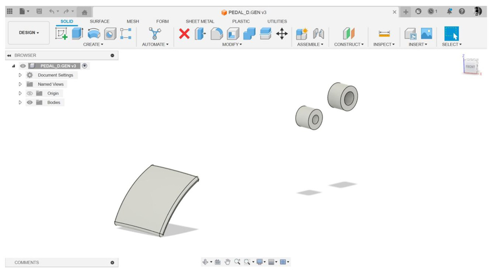Expand the COMMENTS panel
Image resolution: width=493 pixels, height=277 pixels.
pos(112,262)
